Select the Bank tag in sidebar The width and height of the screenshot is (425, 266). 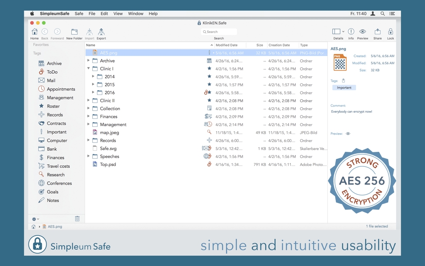point(48,149)
